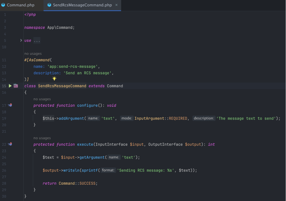Click the 'The message text to send' string
The image size is (286, 201).
[246, 118]
